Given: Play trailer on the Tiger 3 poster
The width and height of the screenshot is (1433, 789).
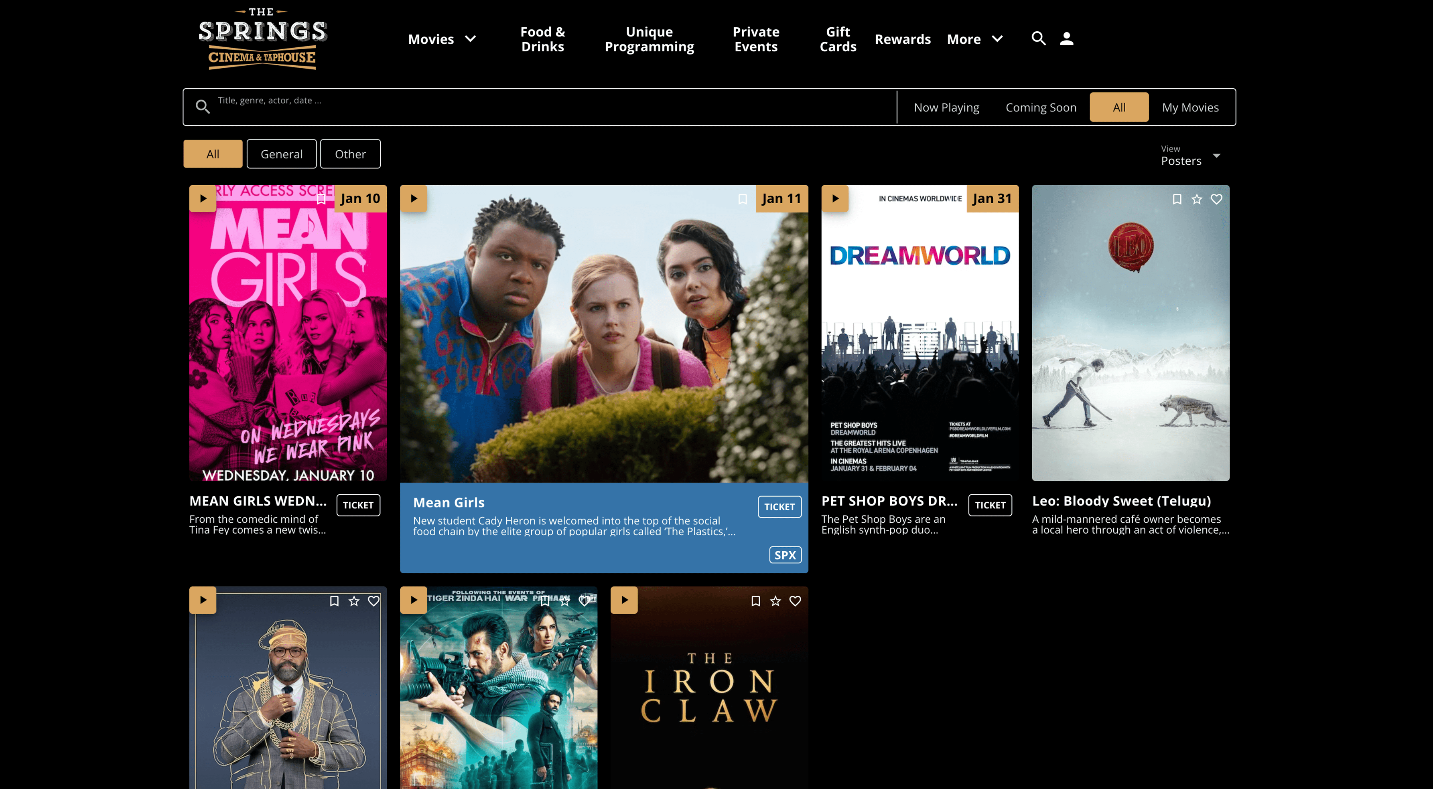Looking at the screenshot, I should click(x=413, y=600).
